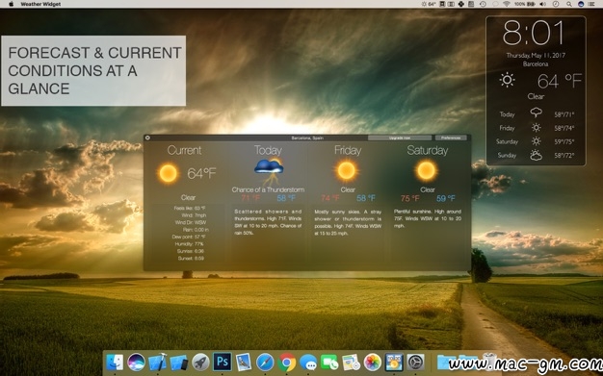Select the Sunday row in desktop widget
Screen dimensions: 603x376
536,155
